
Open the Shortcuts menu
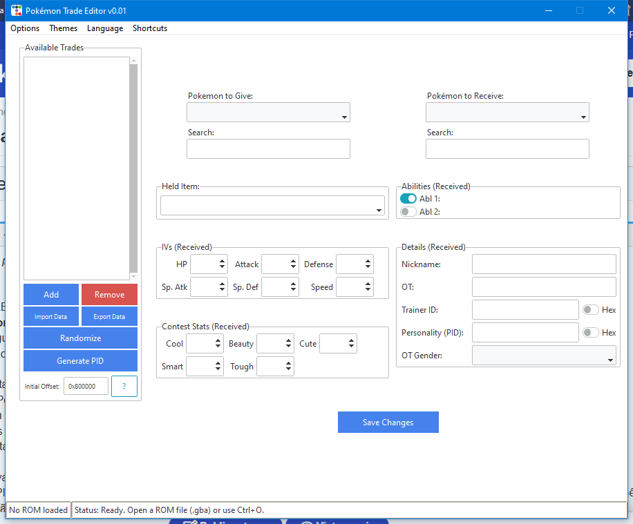pos(150,28)
